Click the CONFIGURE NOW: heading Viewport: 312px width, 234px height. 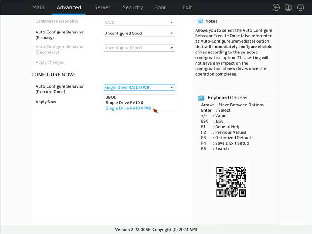pyautogui.click(x=53, y=75)
